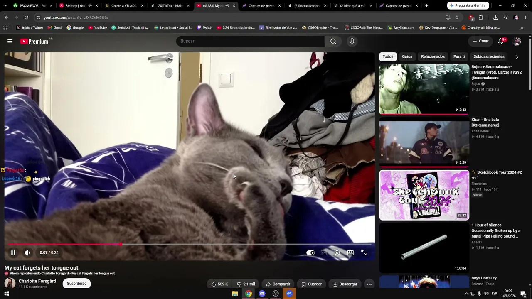Screen dimensions: 532x299
Task: Select the Subidas recientes filter chip
Action: pyautogui.click(x=489, y=56)
